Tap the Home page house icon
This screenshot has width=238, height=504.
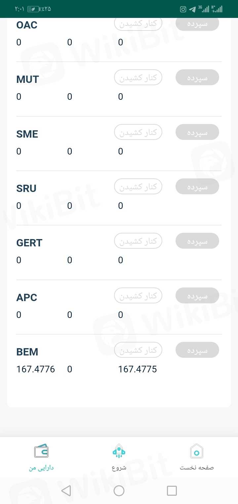pyautogui.click(x=197, y=451)
